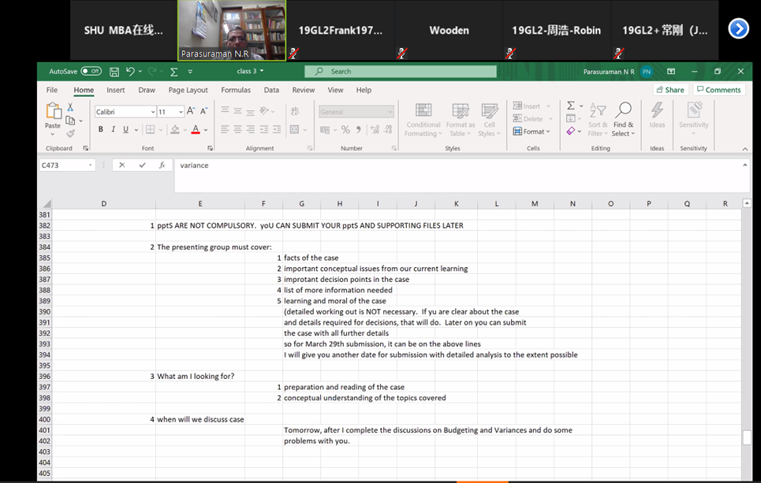The height and width of the screenshot is (483, 761).
Task: Expand the General number format dropdown
Action: point(390,112)
